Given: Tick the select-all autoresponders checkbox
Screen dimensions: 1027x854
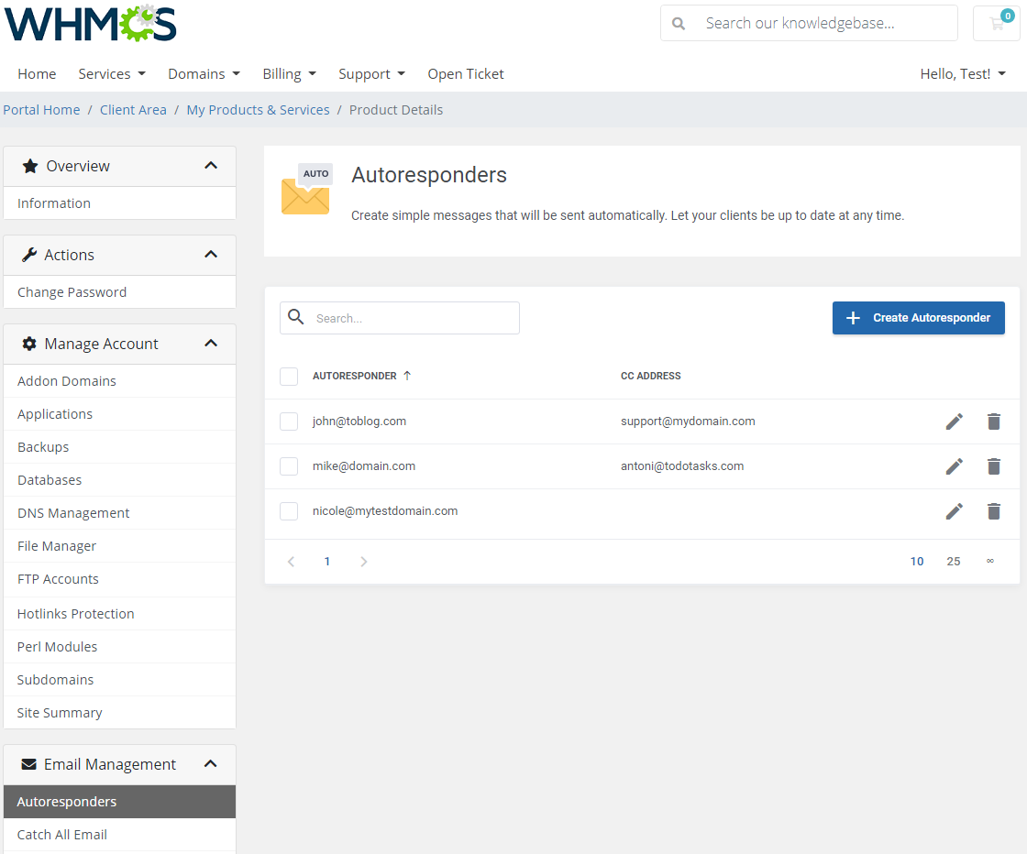Looking at the screenshot, I should 289,377.
